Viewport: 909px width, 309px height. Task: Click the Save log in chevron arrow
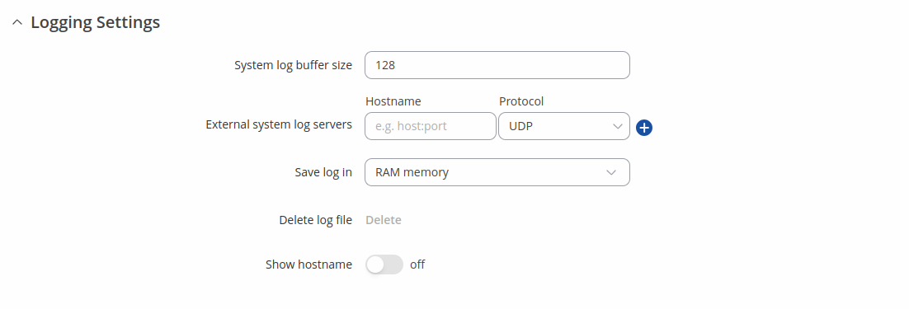click(x=611, y=172)
